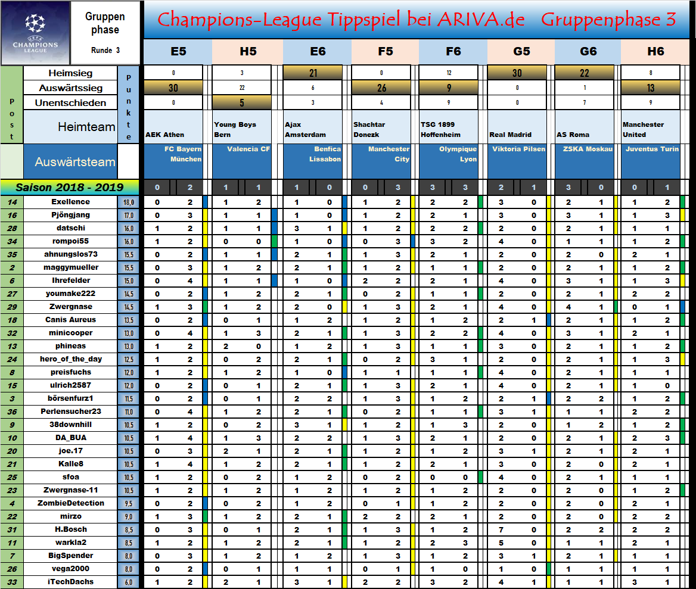Select player 'H.Bosch' in the ranking
This screenshot has height=589, width=696.
point(70,529)
